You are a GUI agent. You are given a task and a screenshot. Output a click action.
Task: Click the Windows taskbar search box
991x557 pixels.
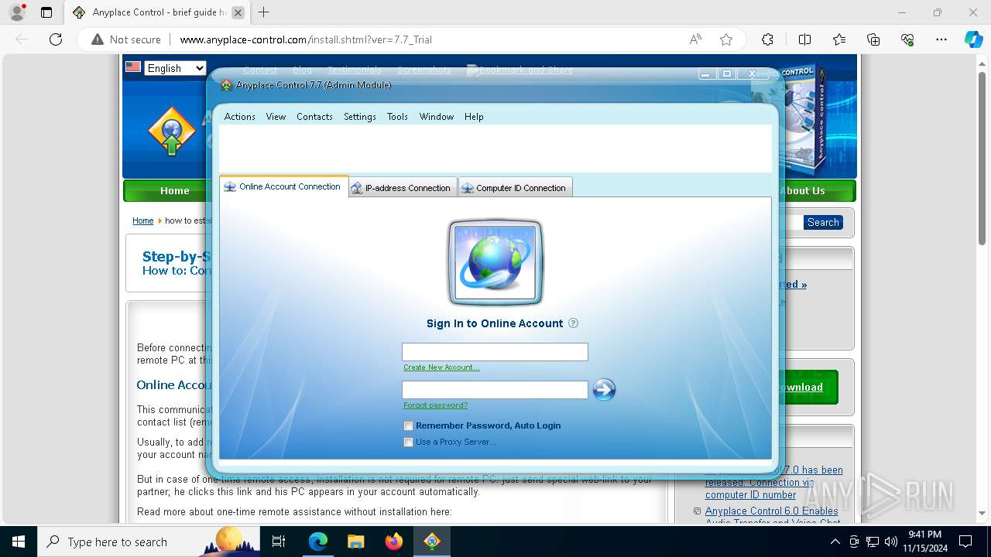click(149, 542)
